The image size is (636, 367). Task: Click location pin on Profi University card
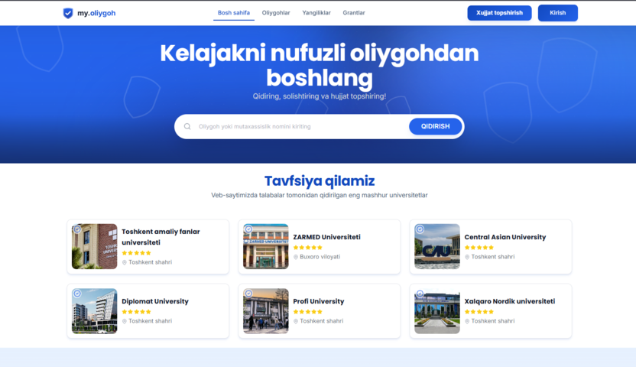tap(296, 321)
